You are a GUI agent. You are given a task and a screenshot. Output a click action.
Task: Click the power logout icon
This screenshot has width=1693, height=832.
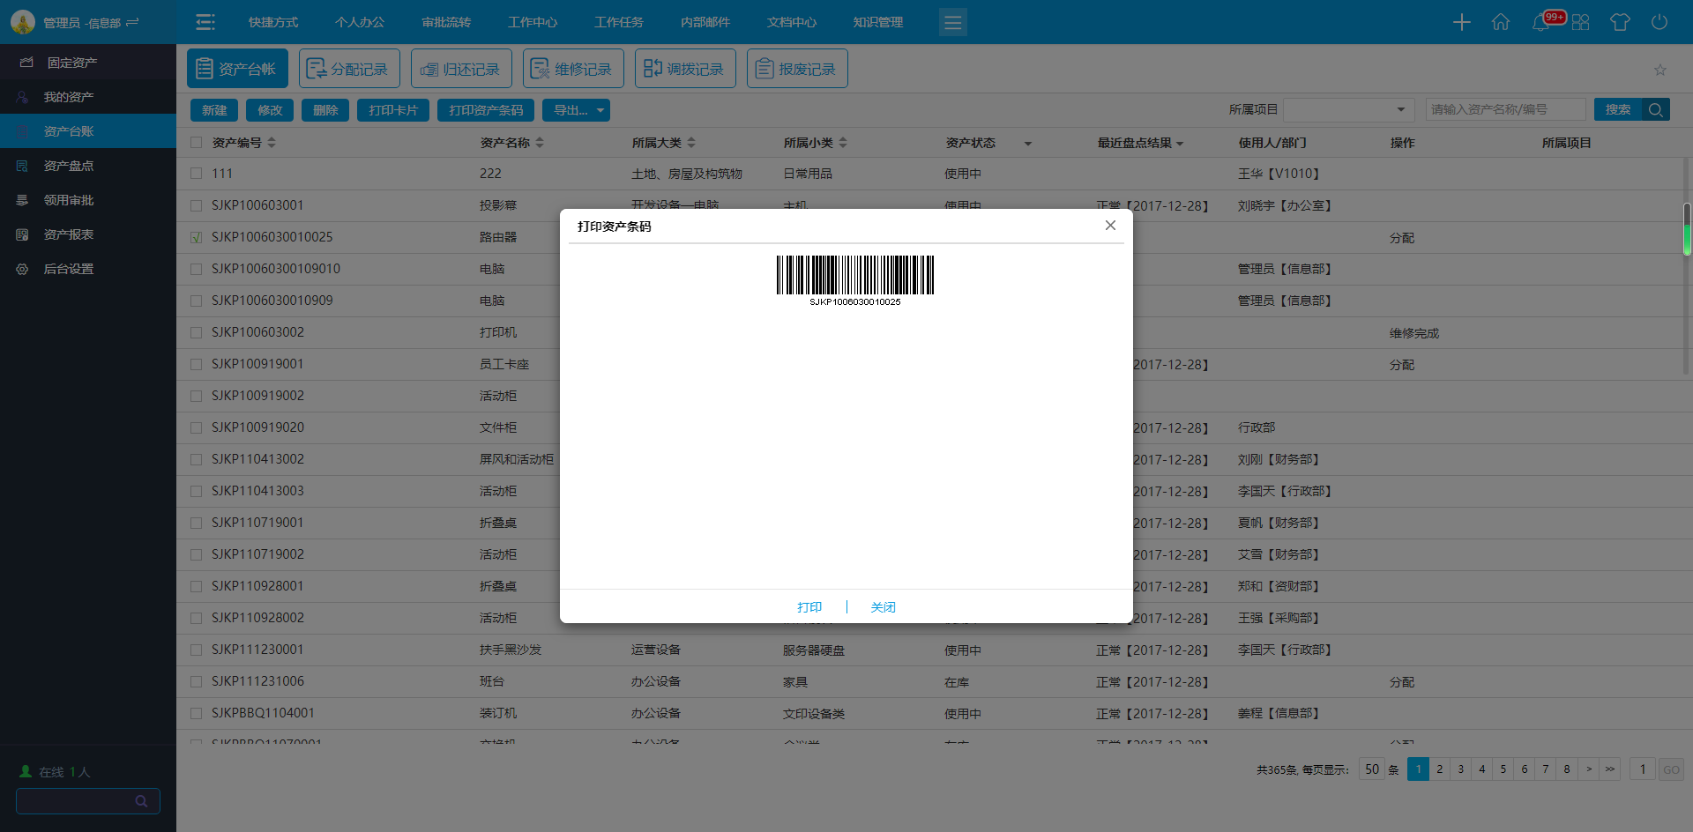point(1659,22)
